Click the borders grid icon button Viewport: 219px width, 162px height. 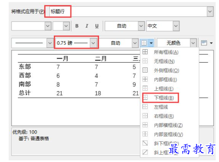click(144, 43)
